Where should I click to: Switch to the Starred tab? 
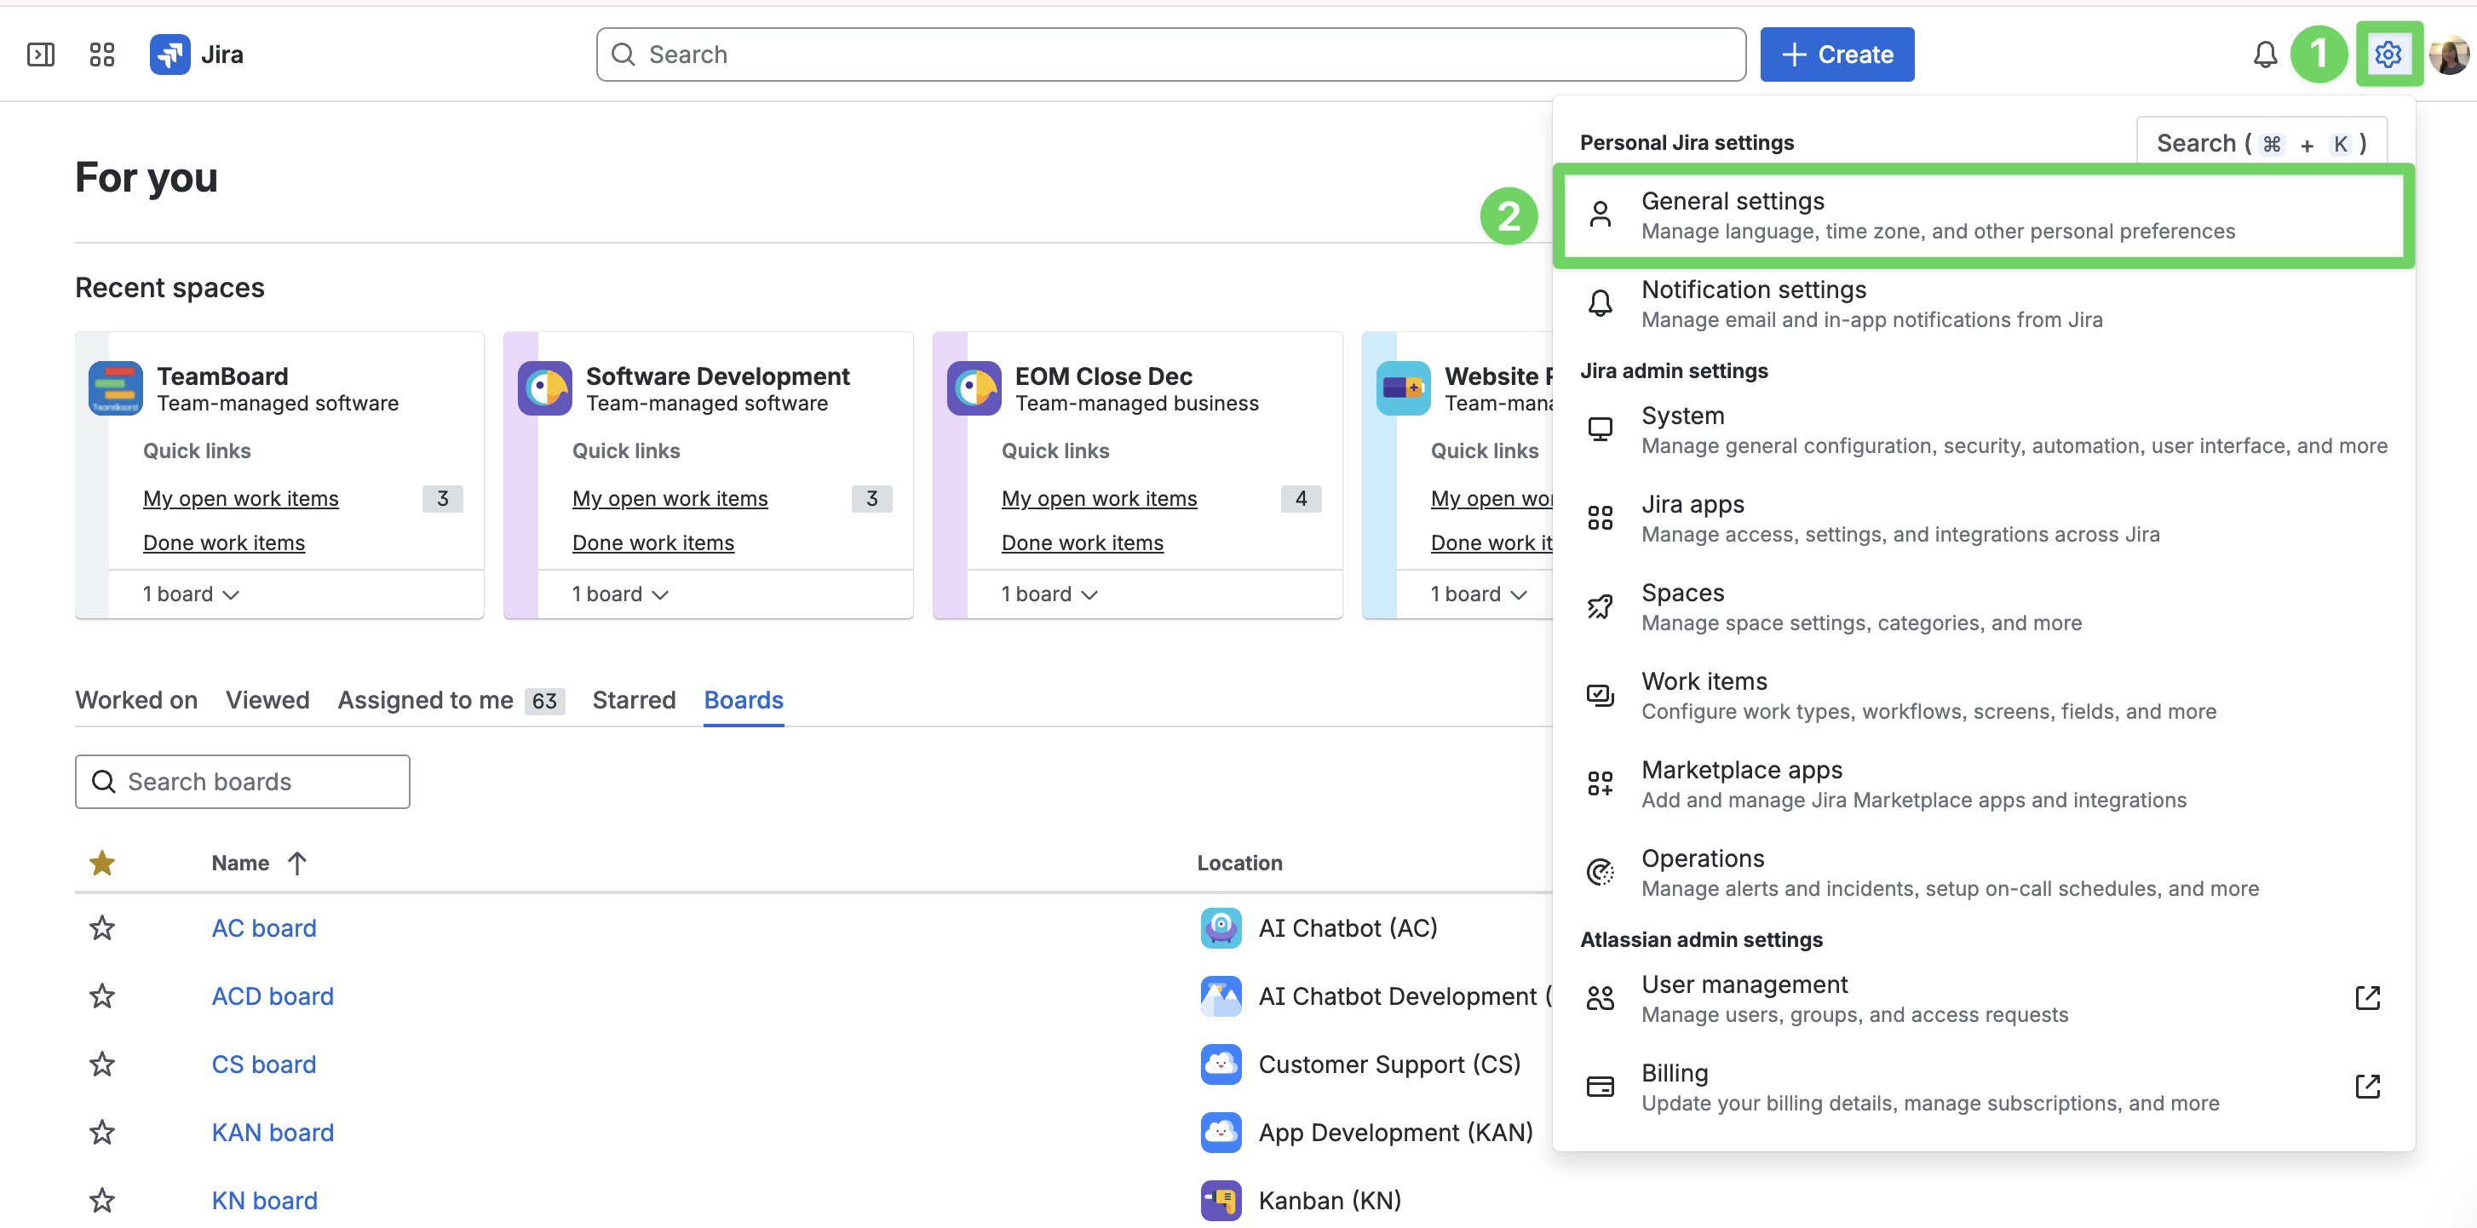[x=634, y=700]
